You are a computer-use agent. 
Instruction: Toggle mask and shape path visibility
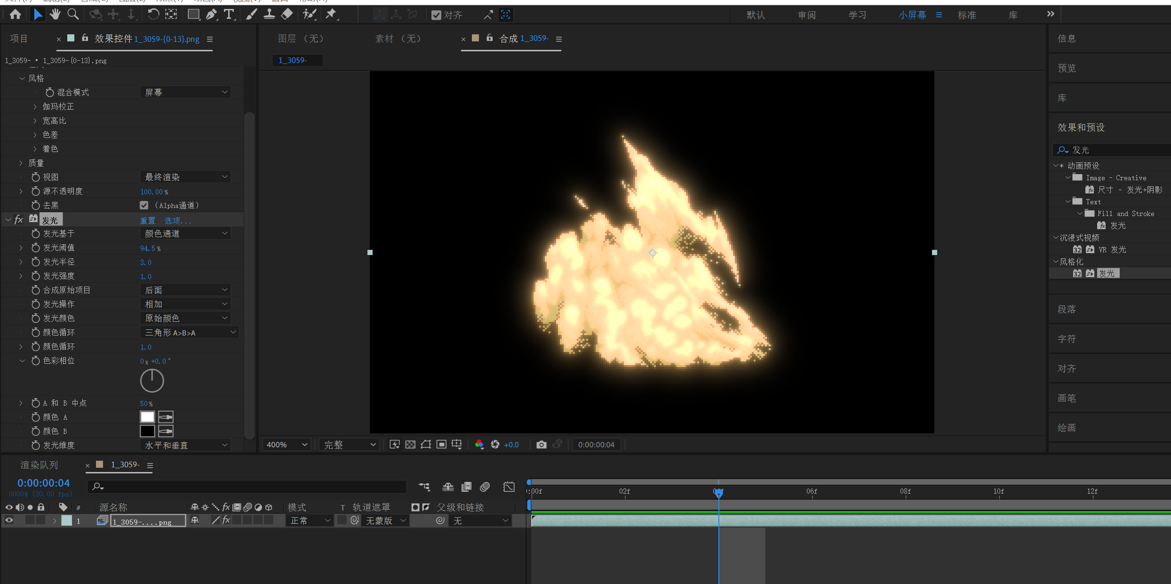coord(426,445)
